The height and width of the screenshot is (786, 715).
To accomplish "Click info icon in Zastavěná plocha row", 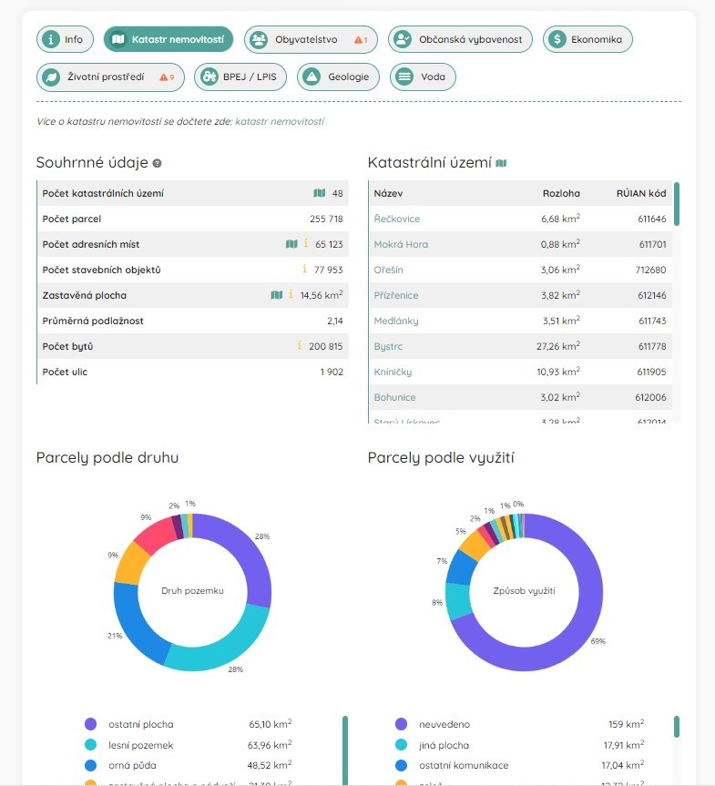I will (291, 294).
